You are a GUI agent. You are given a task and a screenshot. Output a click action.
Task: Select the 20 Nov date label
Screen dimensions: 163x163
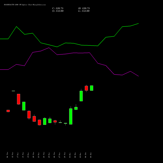click(x=33, y=155)
